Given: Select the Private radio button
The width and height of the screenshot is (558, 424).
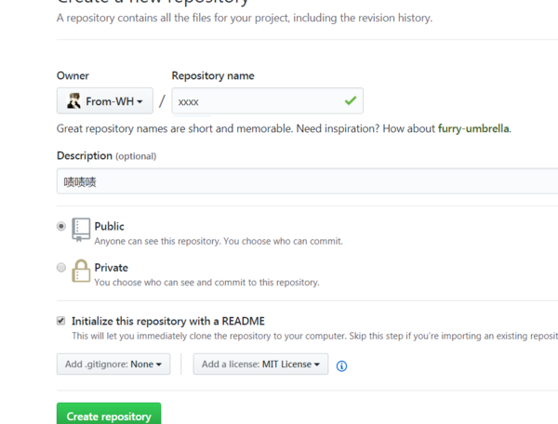Looking at the screenshot, I should pos(61,268).
